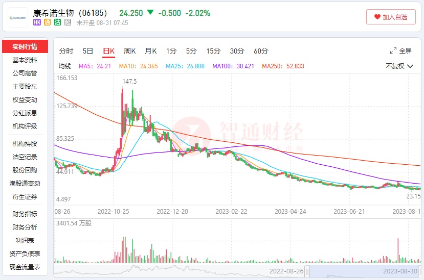The height and width of the screenshot is (280, 424).
Task: Click the grey 延 delayed-quote badge
Action: (x=68, y=22)
